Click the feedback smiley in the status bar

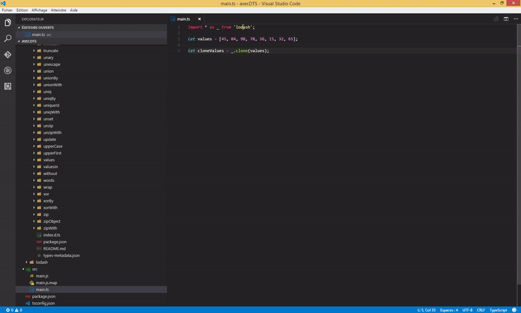[513, 309]
